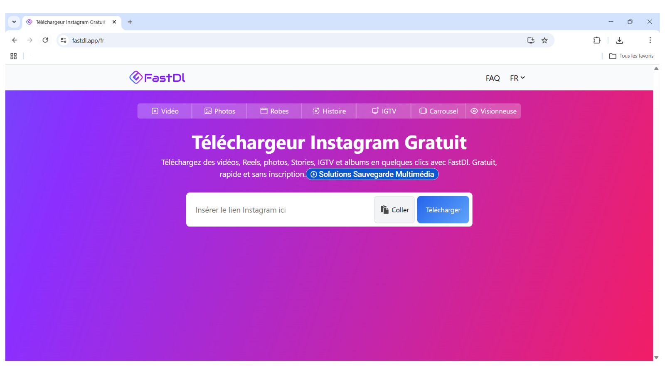665x374 pixels.
Task: Open a new browser tab
Action: click(130, 22)
